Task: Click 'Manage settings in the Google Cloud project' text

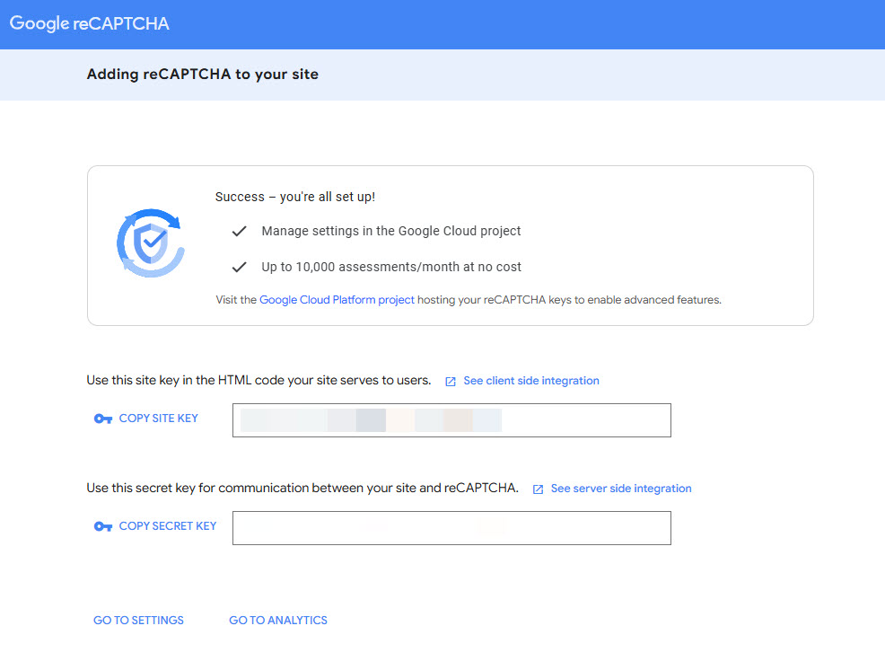Action: [x=391, y=231]
